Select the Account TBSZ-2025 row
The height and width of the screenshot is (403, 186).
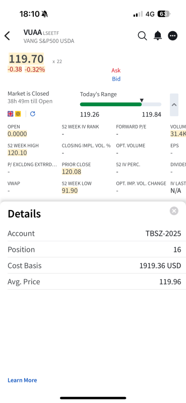point(94,233)
